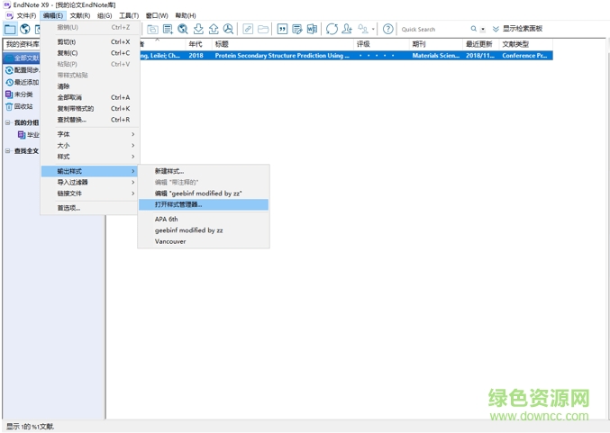Viewport: 610px width, 433px height.
Task: Click the online search globe icon
Action: (x=183, y=29)
